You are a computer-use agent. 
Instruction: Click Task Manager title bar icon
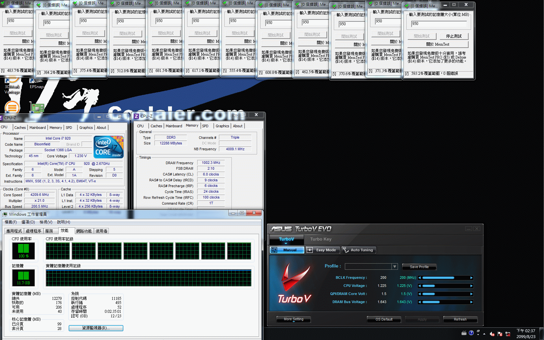(5, 214)
